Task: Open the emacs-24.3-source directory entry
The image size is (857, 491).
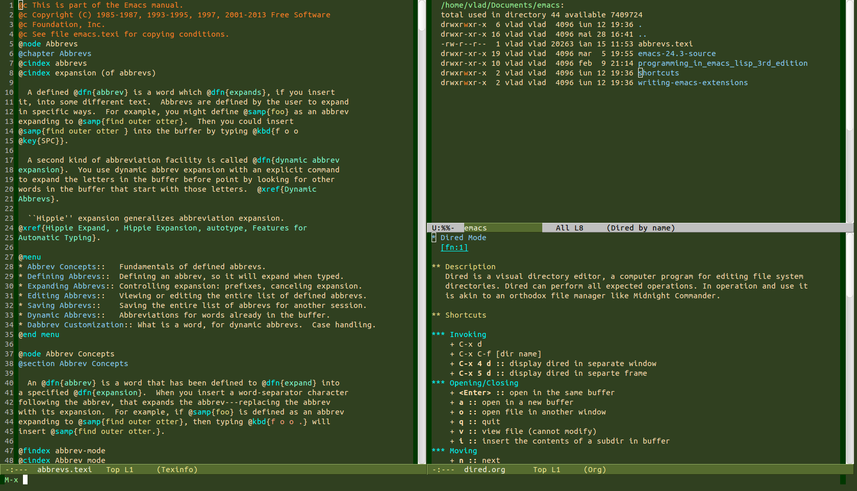Action: click(677, 54)
